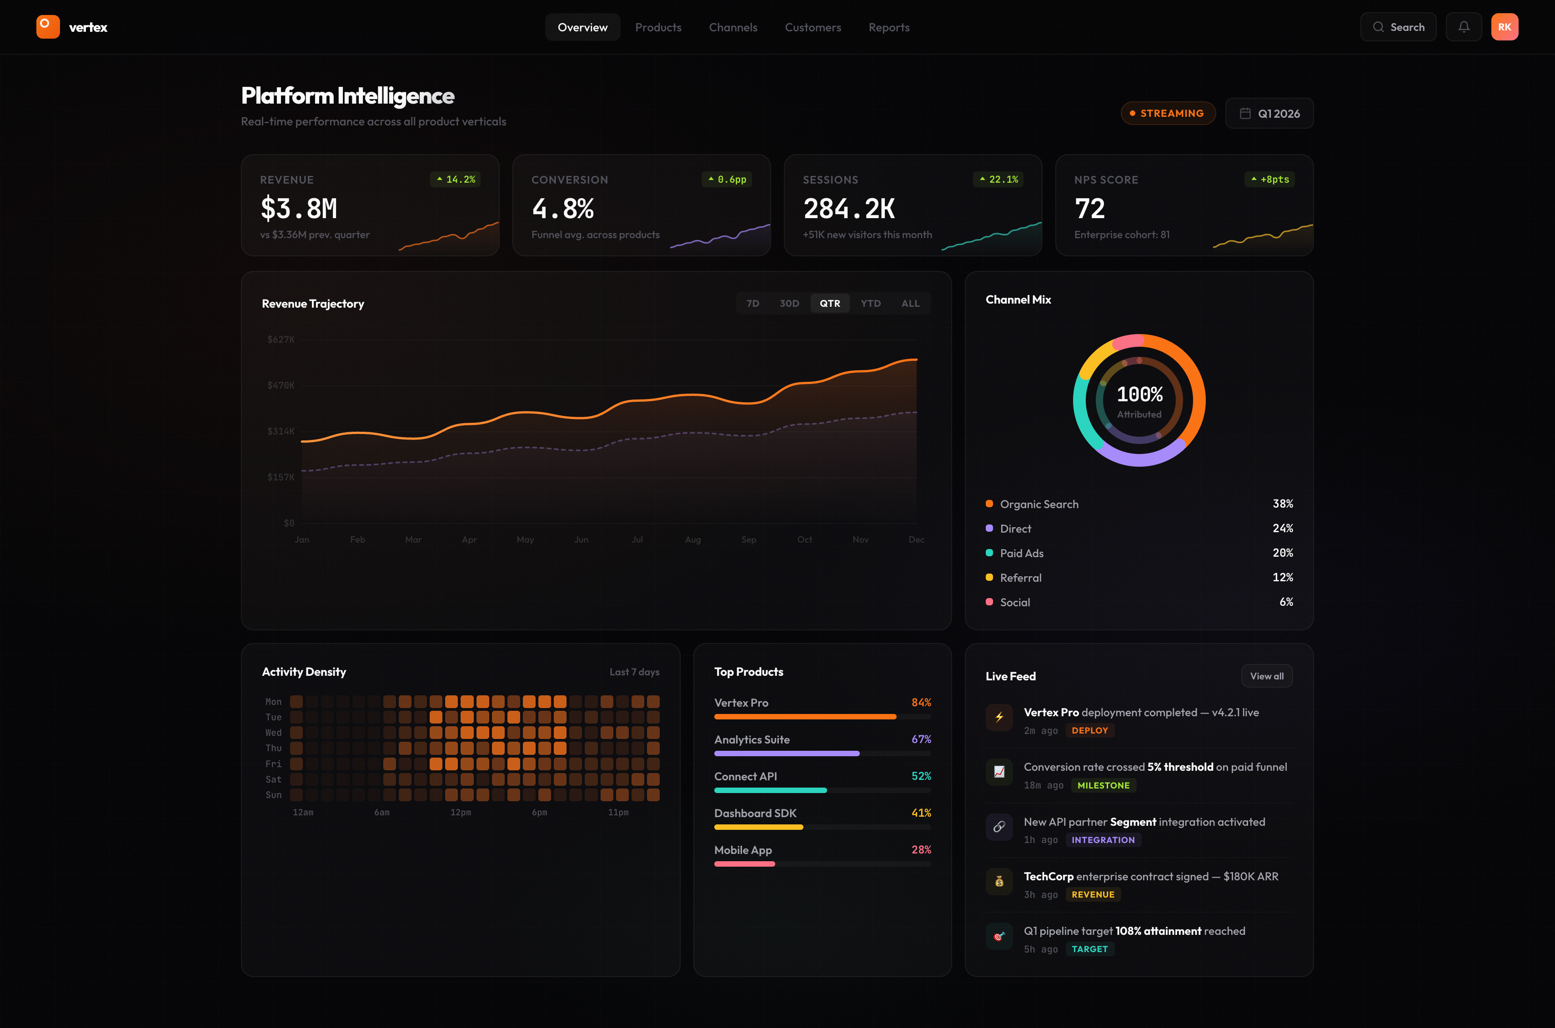Click the Search magnifier icon

pyautogui.click(x=1379, y=26)
